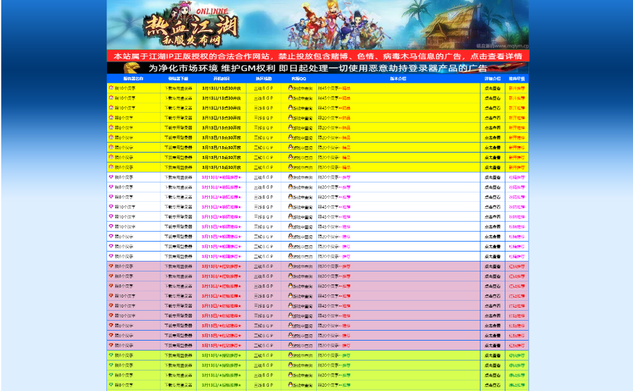
Task: Click 粉钻推荐 label in the first white row
Action: (x=517, y=177)
